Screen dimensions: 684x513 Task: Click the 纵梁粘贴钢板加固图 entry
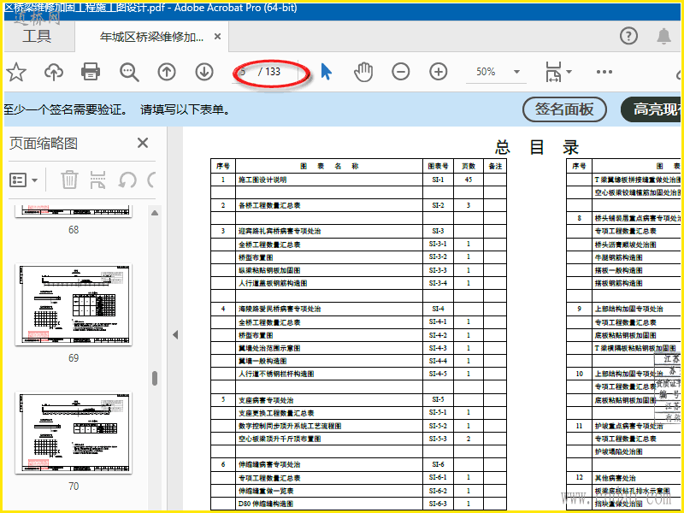click(269, 270)
